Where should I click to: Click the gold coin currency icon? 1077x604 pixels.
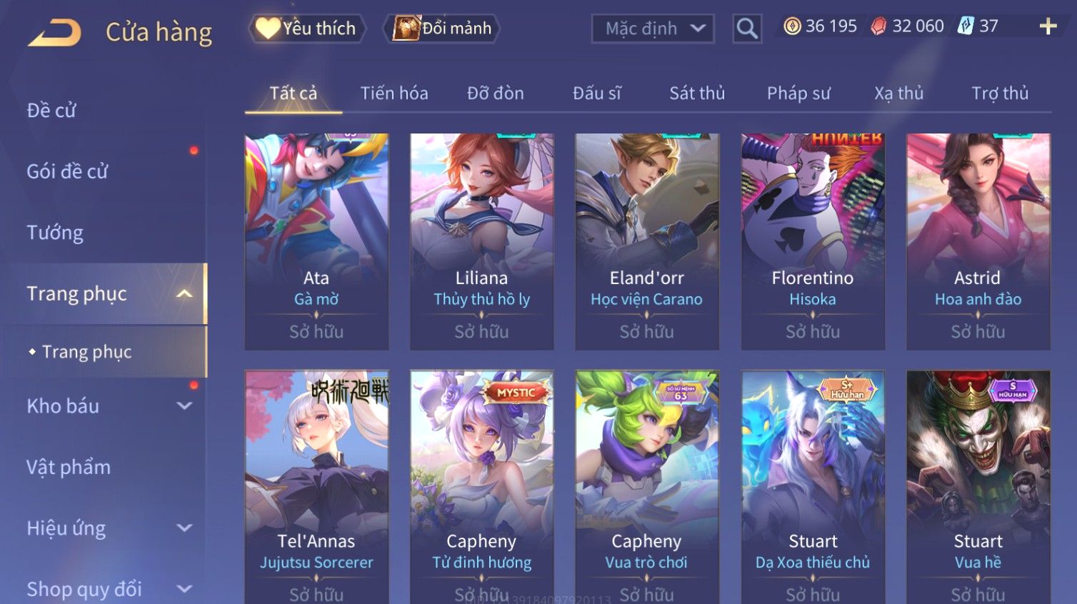pos(792,26)
